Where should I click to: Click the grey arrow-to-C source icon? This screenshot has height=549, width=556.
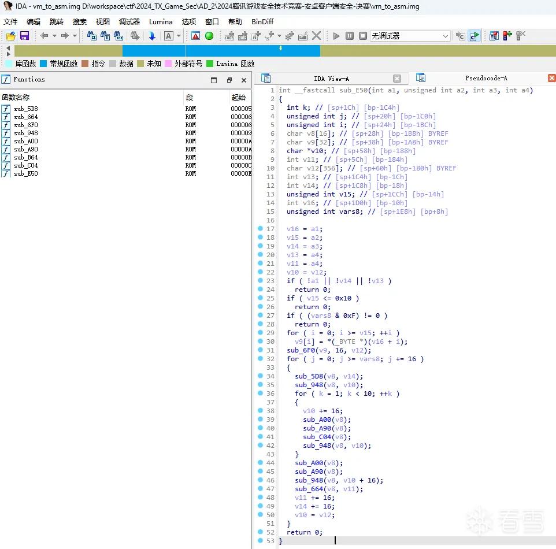point(460,36)
